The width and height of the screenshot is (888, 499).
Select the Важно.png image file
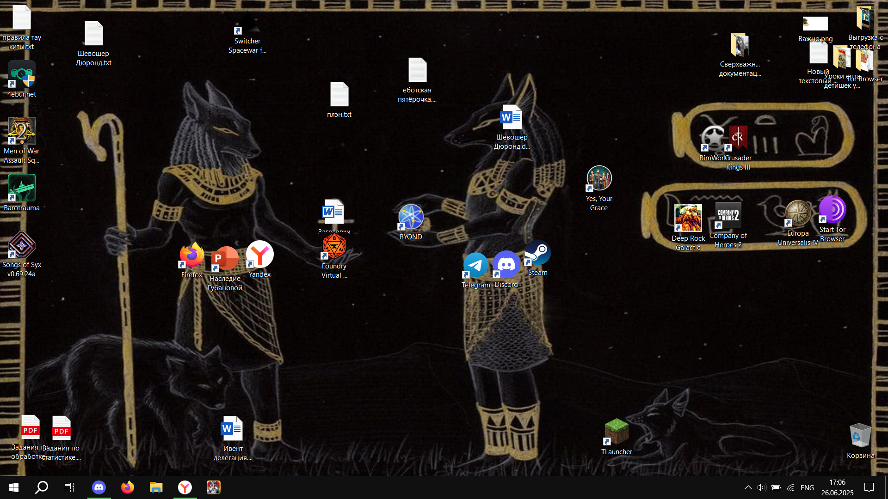click(815, 24)
